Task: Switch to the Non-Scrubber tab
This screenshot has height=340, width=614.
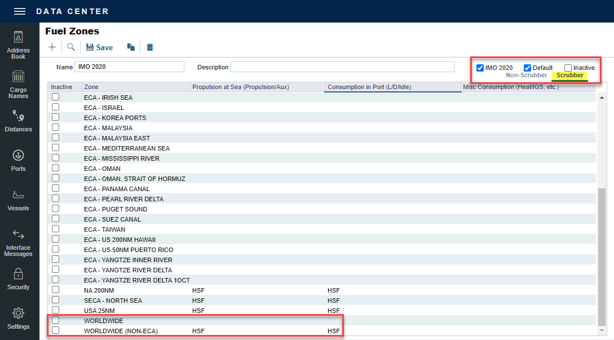Action: tap(526, 76)
